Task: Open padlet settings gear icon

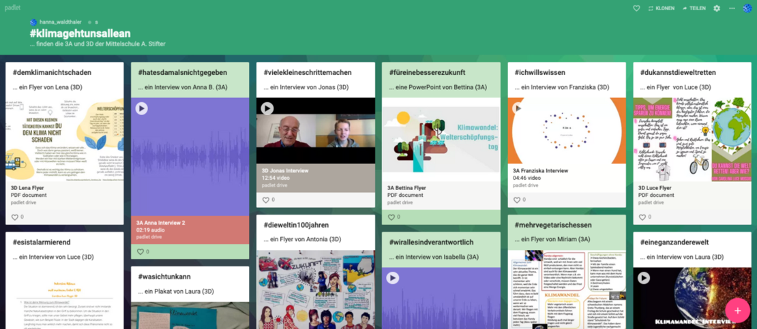Action: pyautogui.click(x=717, y=8)
